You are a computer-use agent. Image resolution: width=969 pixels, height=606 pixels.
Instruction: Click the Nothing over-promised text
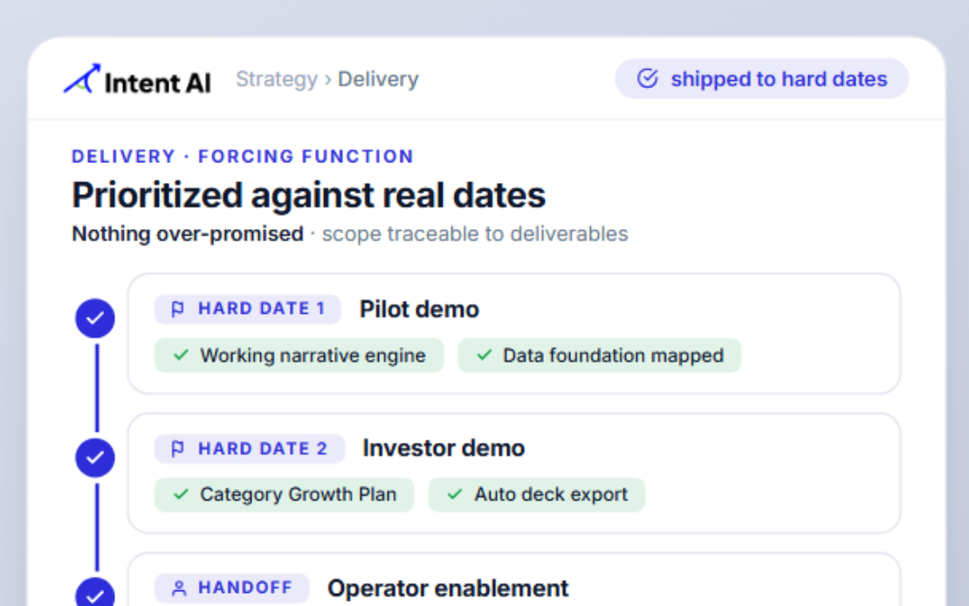coord(188,234)
